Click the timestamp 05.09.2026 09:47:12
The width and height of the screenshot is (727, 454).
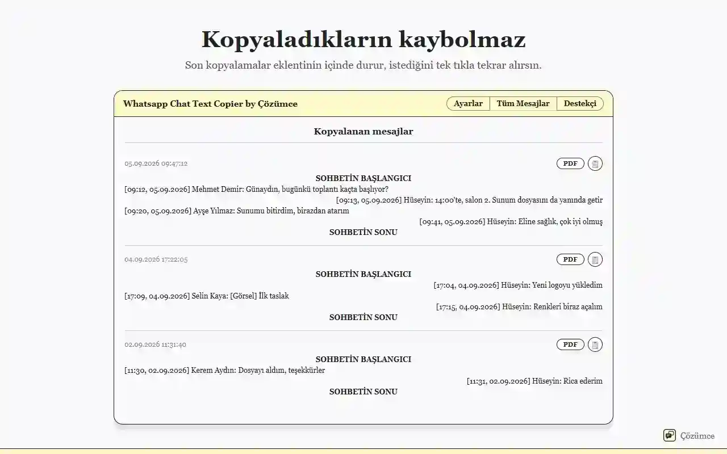pos(156,163)
